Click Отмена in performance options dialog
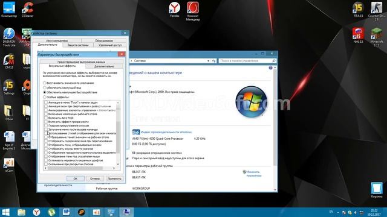Viewport: 387px width, 217px height. (95, 178)
